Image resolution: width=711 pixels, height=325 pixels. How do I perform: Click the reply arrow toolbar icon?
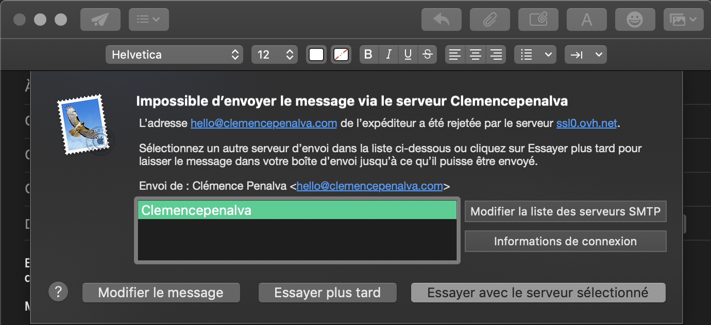tap(441, 20)
